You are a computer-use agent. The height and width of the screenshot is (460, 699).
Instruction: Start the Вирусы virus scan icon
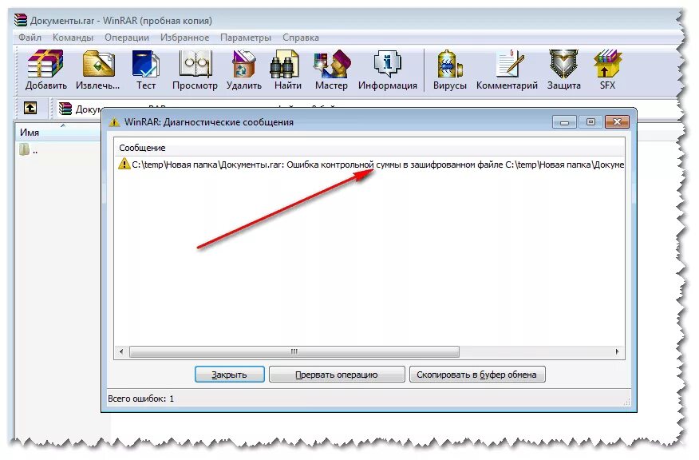(x=450, y=69)
